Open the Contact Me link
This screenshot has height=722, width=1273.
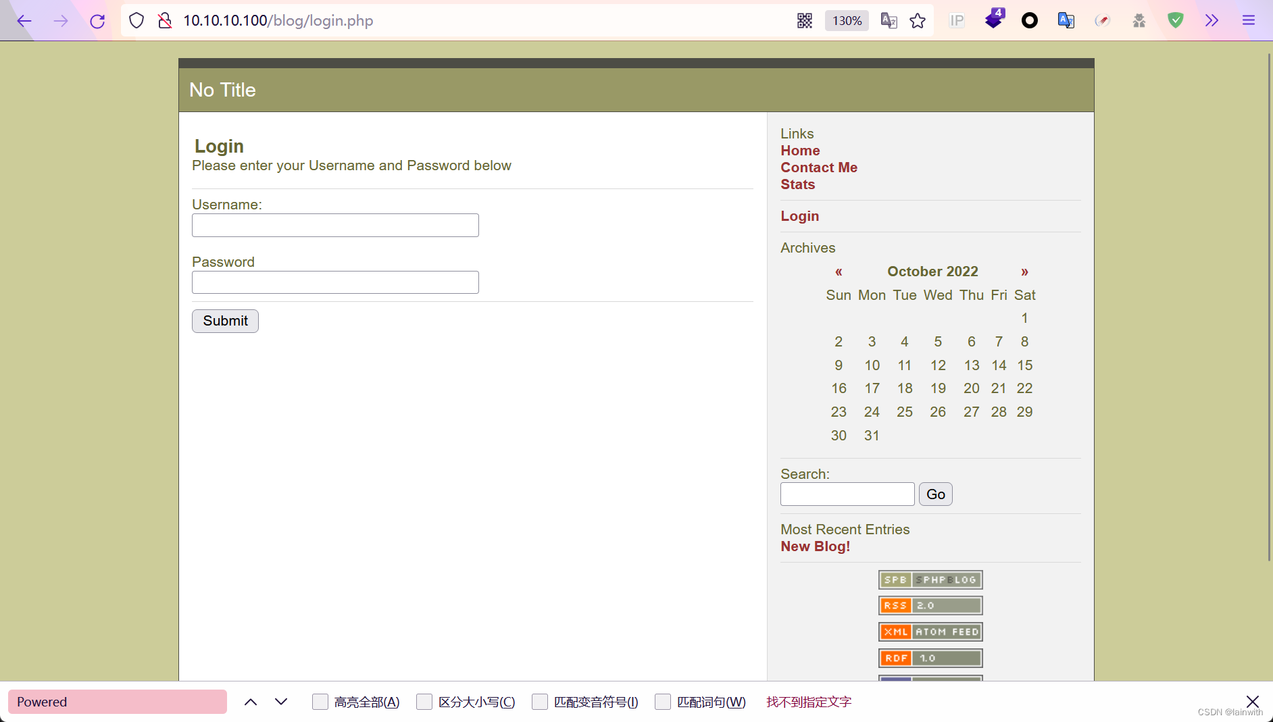[x=819, y=167]
